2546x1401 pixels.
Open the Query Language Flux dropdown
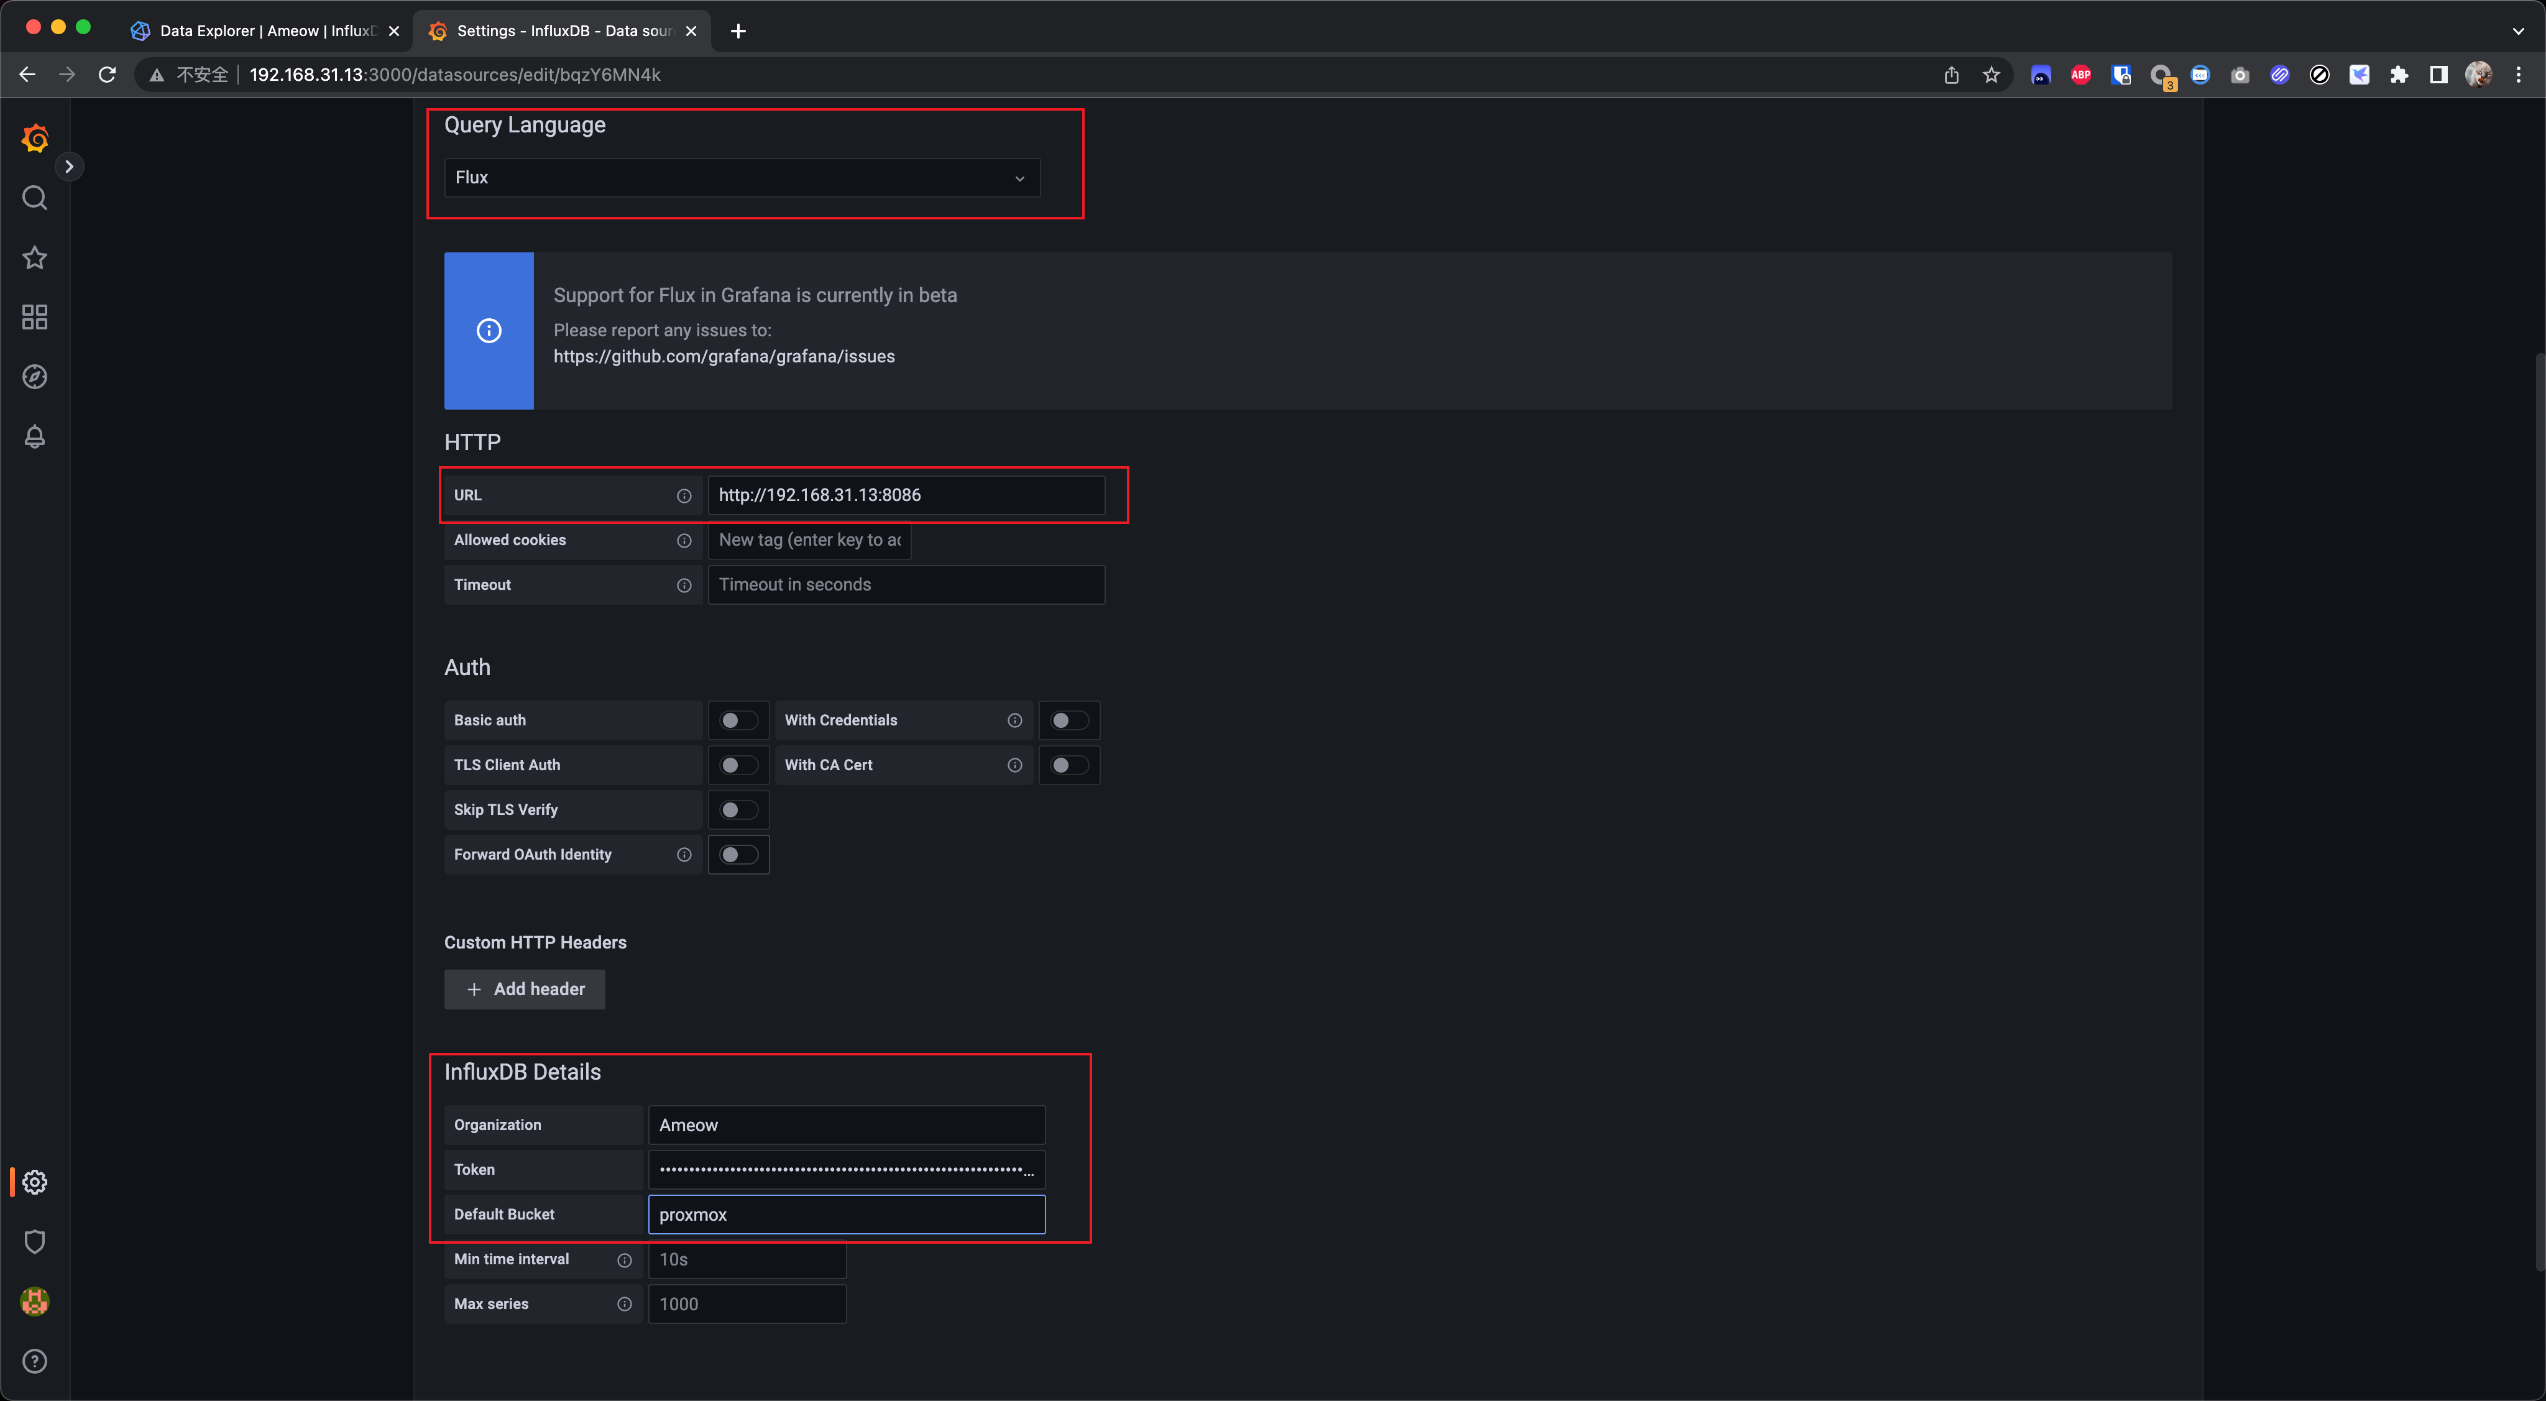tap(742, 178)
